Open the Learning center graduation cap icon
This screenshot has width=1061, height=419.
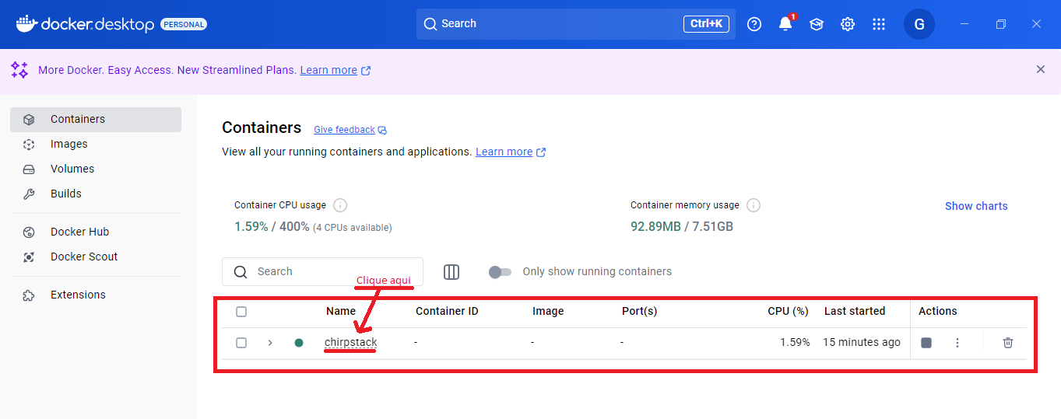[x=817, y=24]
